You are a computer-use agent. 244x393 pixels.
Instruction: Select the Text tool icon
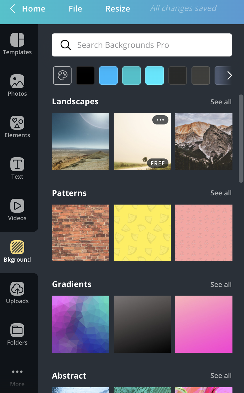[x=17, y=168]
